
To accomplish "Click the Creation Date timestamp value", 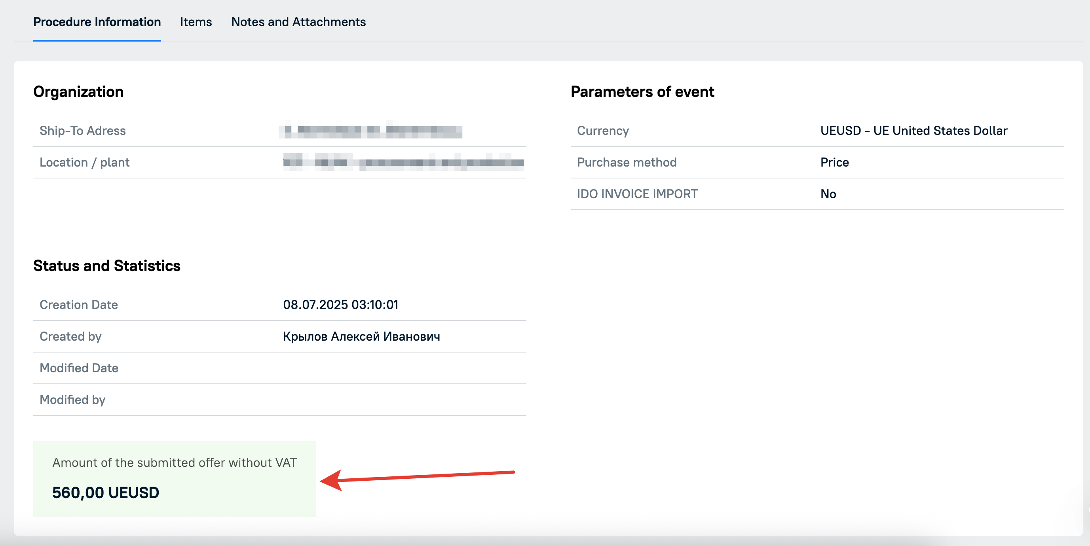I will click(x=341, y=305).
